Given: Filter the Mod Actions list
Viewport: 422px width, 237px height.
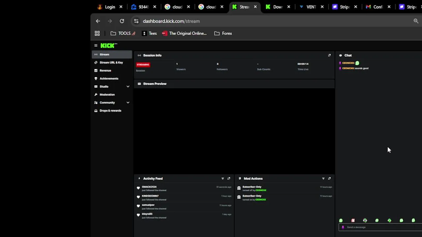Looking at the screenshot, I should point(323,178).
